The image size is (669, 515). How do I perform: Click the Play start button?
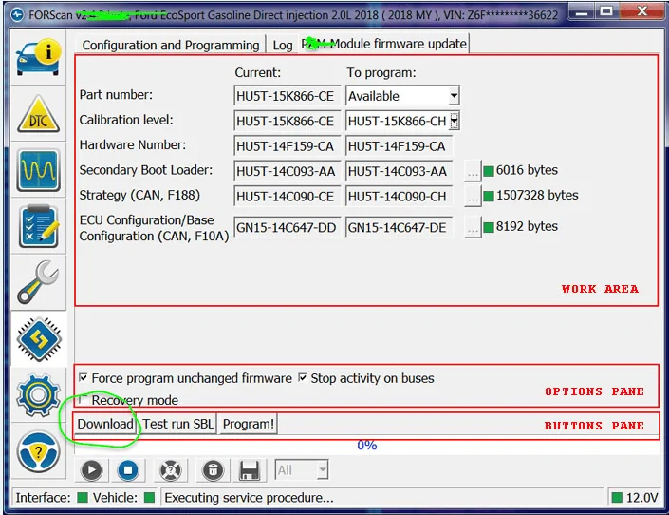click(x=91, y=470)
